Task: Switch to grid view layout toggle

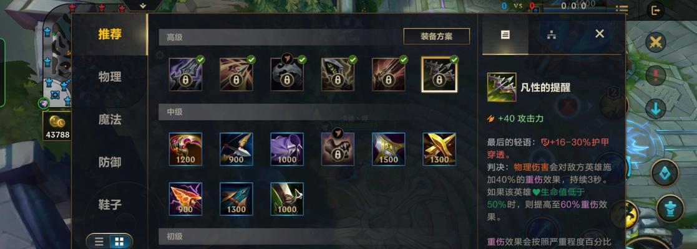Action: point(120,242)
